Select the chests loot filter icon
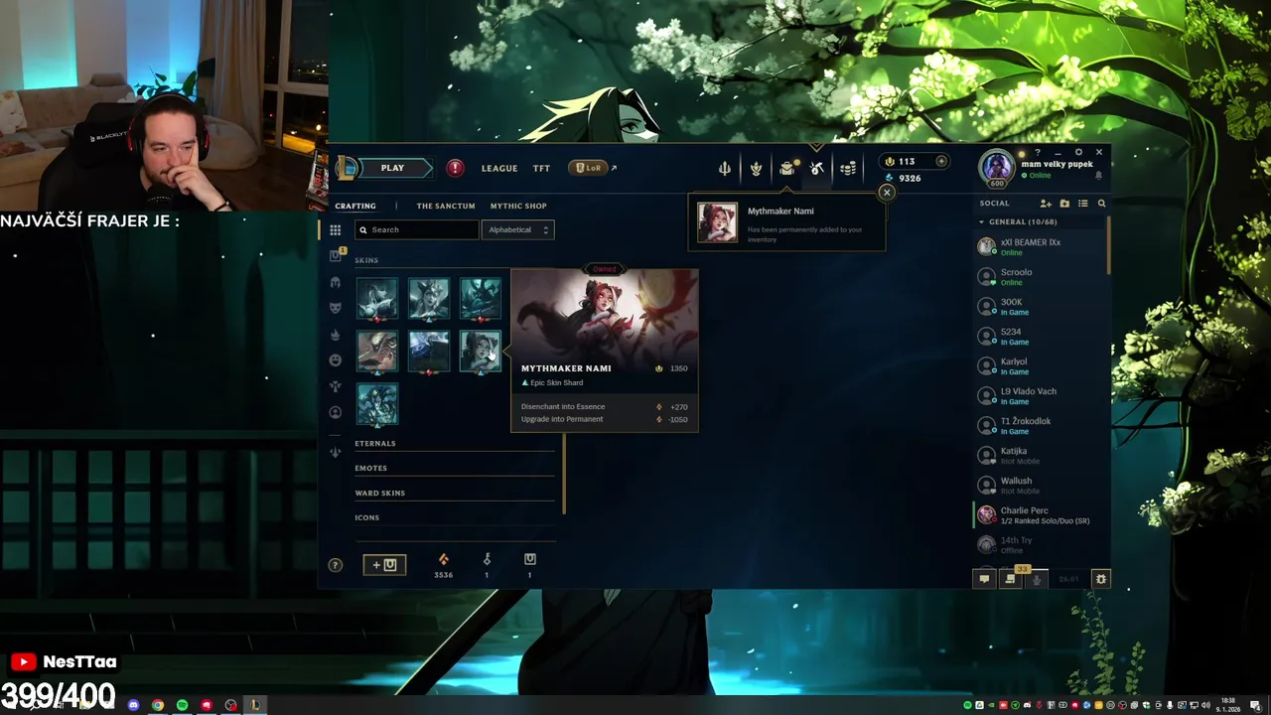This screenshot has width=1271, height=715. point(335,255)
